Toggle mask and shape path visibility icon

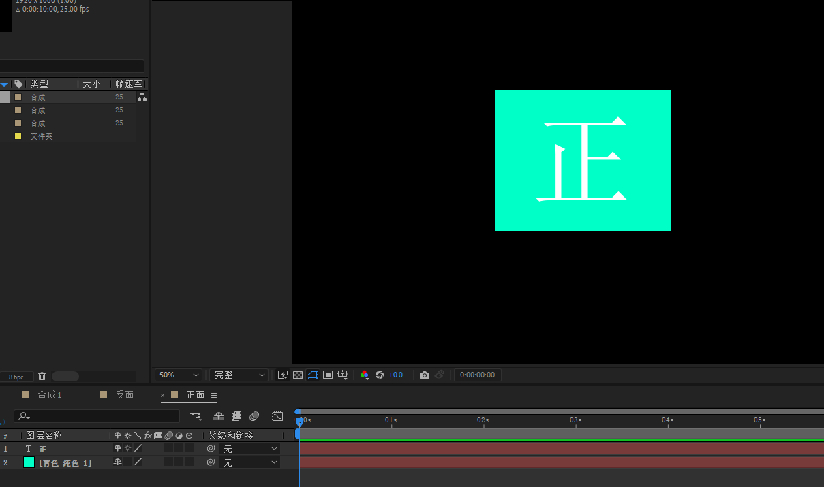[313, 375]
